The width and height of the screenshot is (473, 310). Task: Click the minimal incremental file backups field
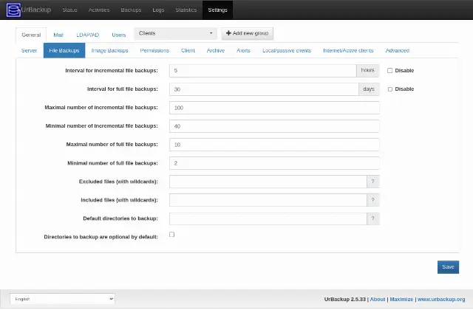click(x=274, y=126)
